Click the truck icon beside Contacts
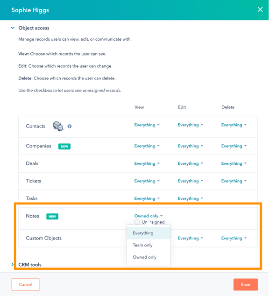This screenshot has height=296, width=269. click(x=58, y=126)
